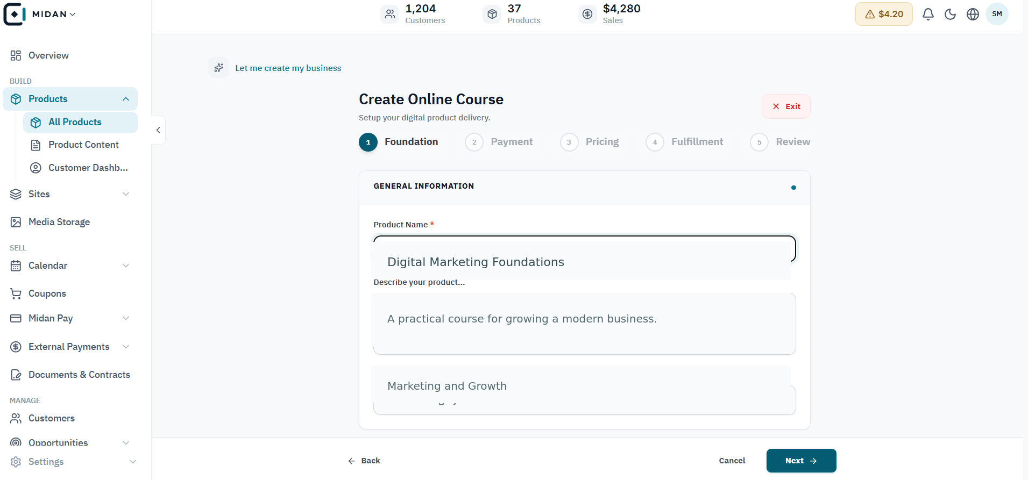Click the products stat box icon
The image size is (1028, 480).
click(492, 14)
